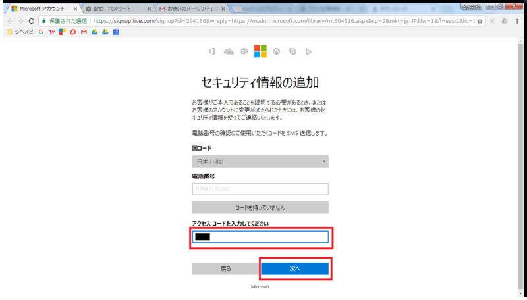Close the Microsoft アカウント tab
The width and height of the screenshot is (527, 300).
pos(75,9)
